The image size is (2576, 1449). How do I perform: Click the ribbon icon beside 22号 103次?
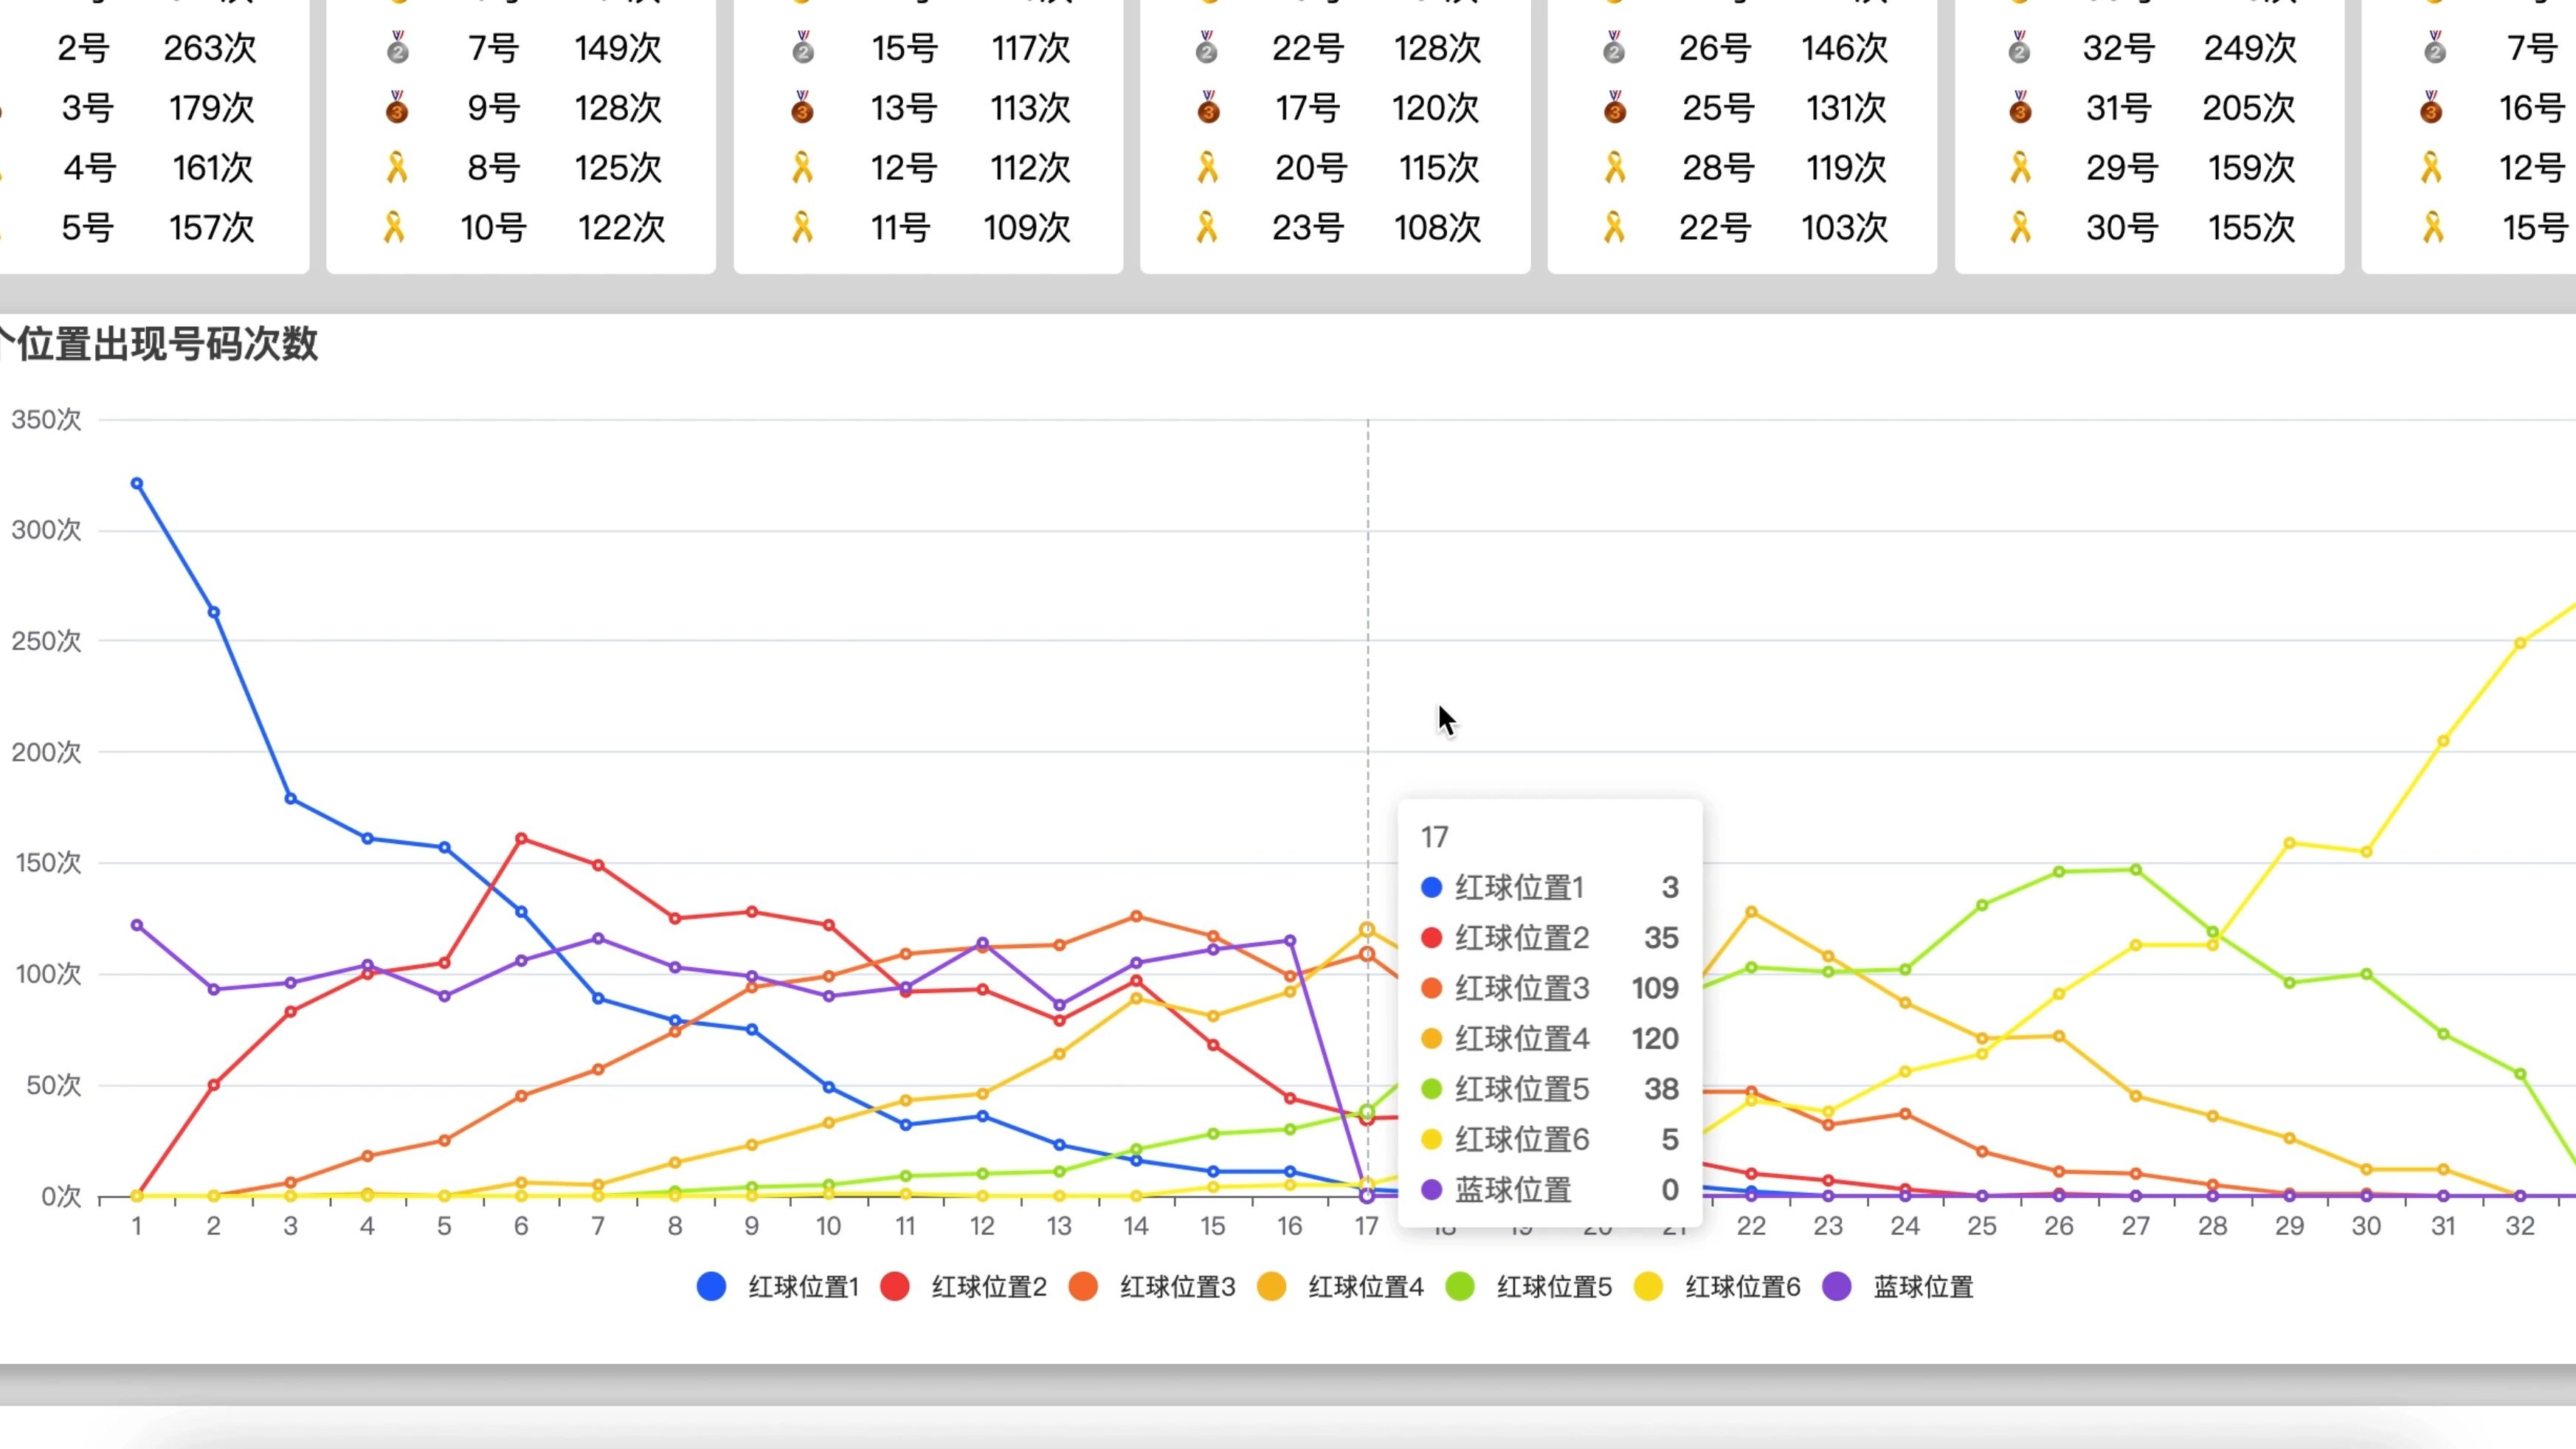1614,228
